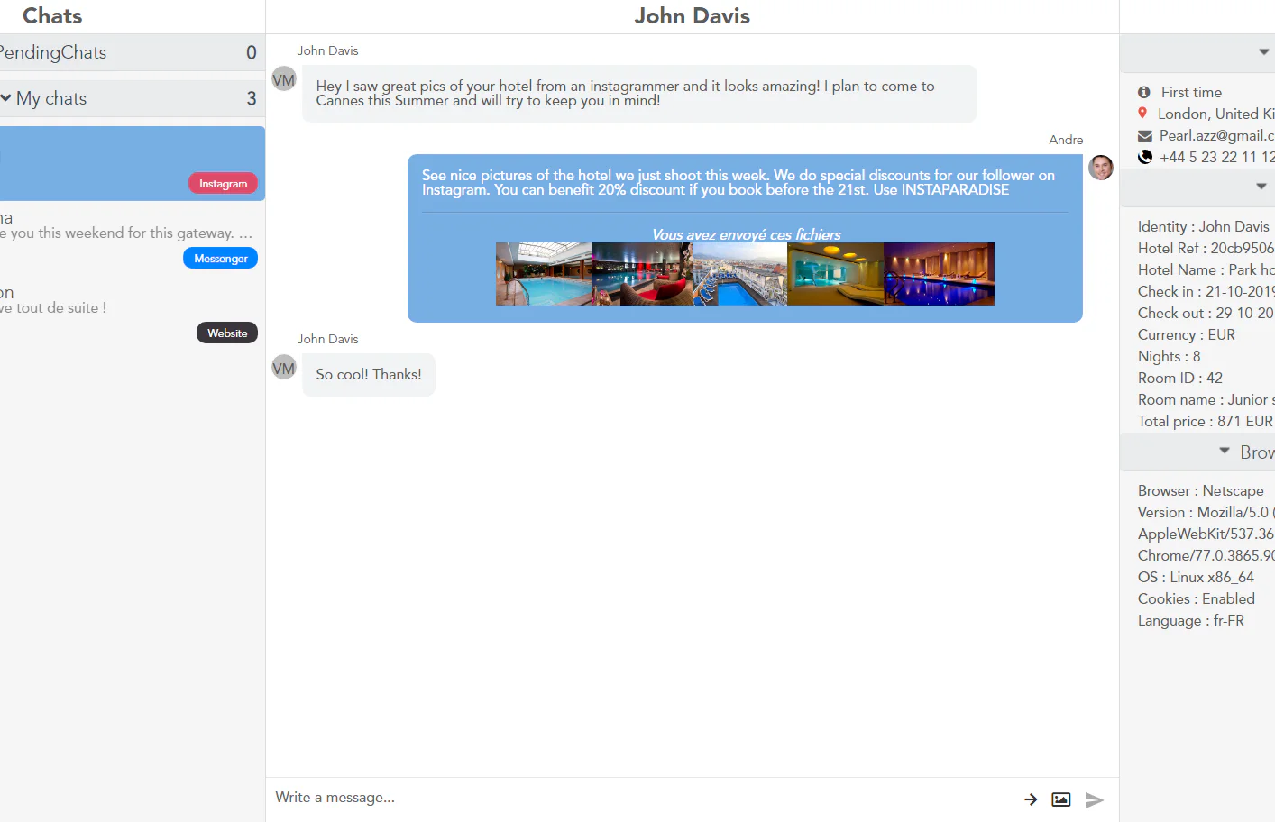Open the red lounge bar photo thumbnail
The image size is (1275, 822).
[642, 274]
